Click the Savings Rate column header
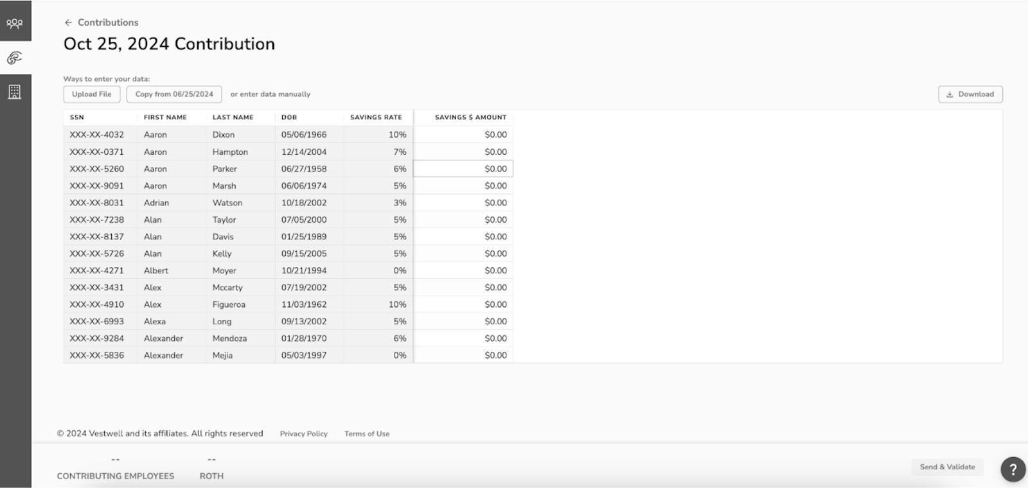Screen dimensions: 1028x488 375,118
